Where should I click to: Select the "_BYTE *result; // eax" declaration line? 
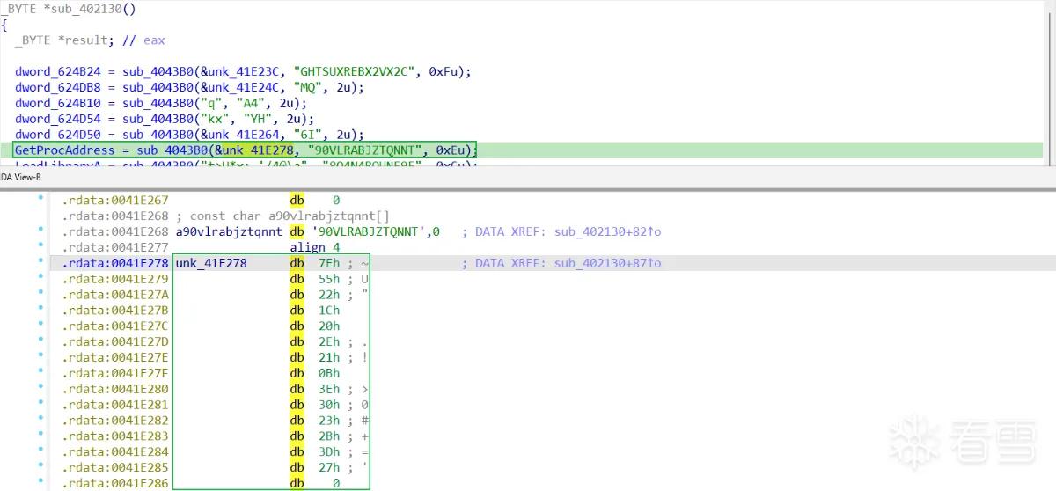click(90, 40)
